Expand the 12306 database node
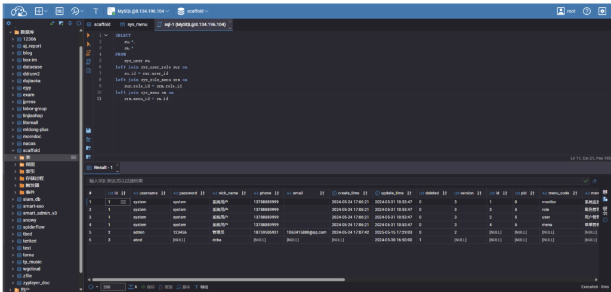Screen dimensions: 611x292 tap(13, 39)
